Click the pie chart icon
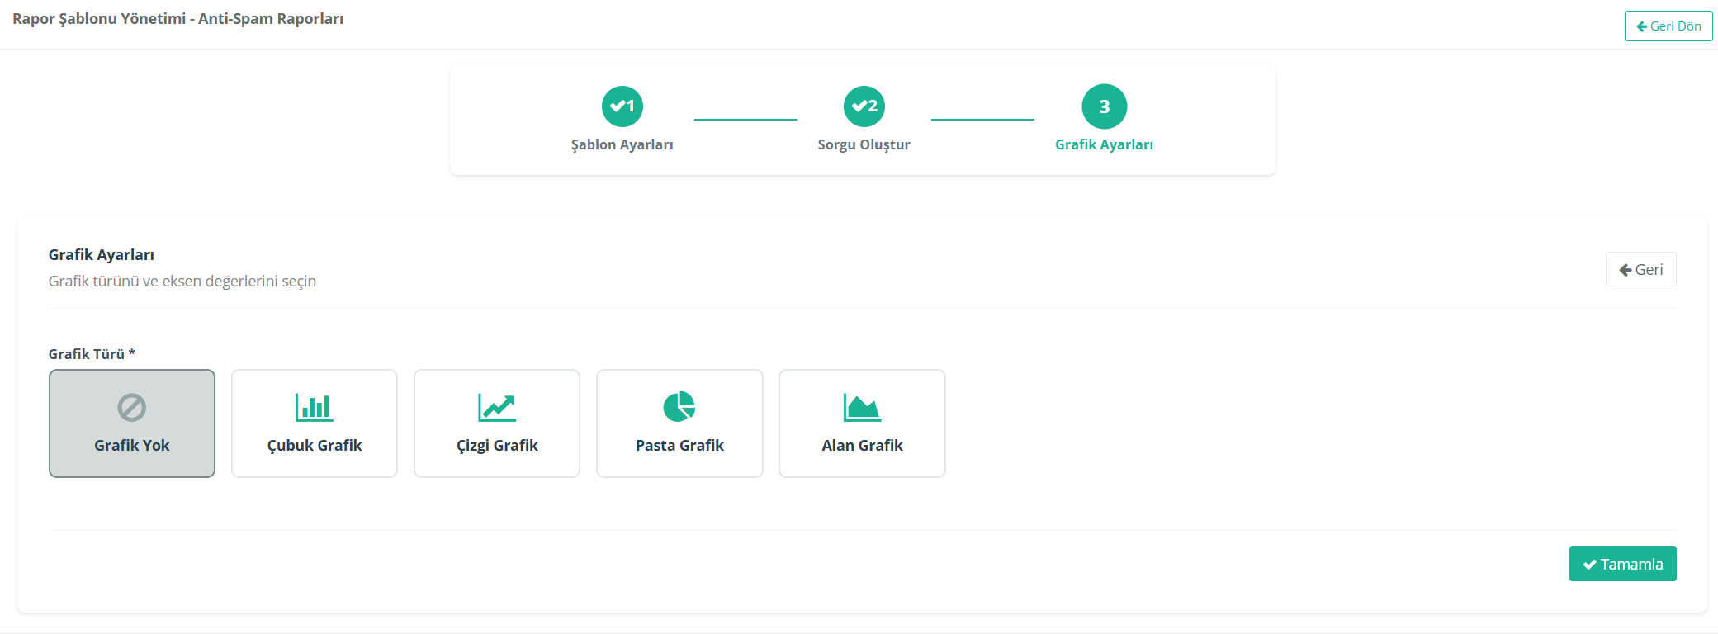1718x634 pixels. click(x=679, y=407)
